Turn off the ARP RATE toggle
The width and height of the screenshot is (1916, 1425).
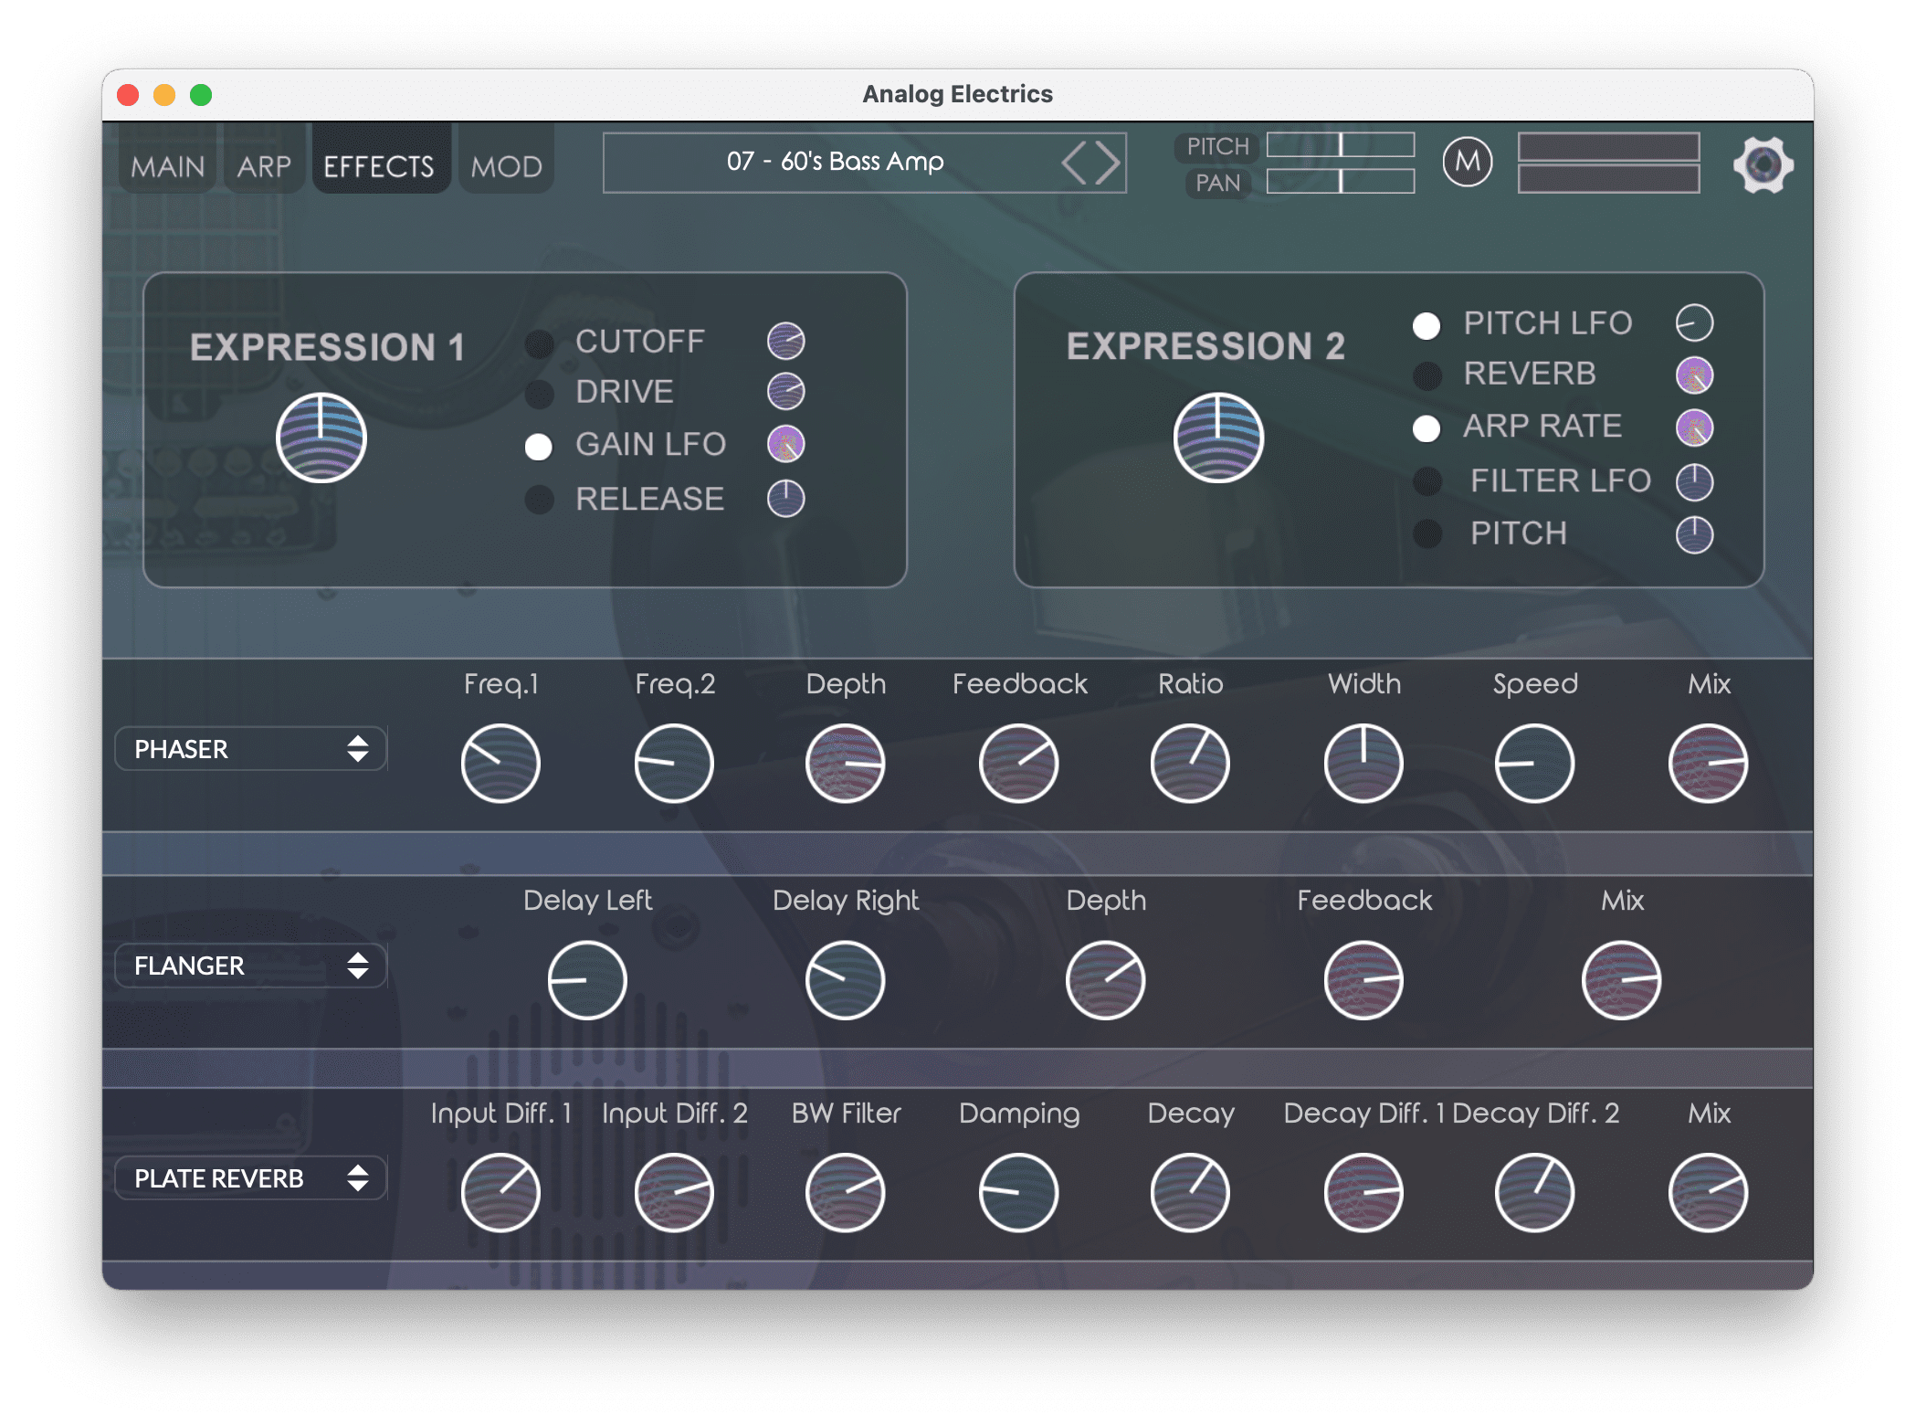pos(1426,428)
